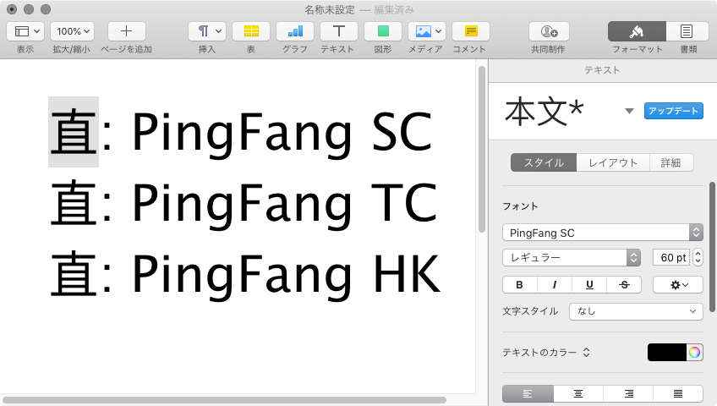Click the ページを追加 plus button
Viewport: 717px width, 406px height.
(x=127, y=31)
